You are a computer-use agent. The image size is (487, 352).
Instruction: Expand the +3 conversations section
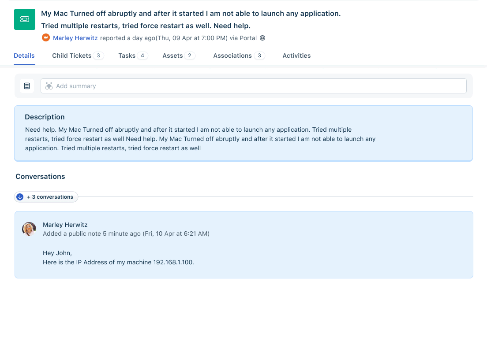point(50,197)
